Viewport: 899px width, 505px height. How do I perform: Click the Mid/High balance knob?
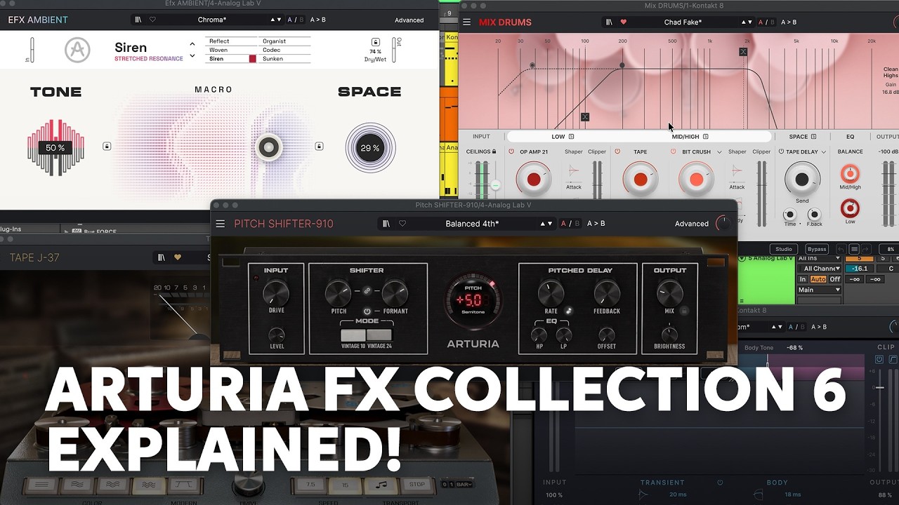(x=850, y=174)
